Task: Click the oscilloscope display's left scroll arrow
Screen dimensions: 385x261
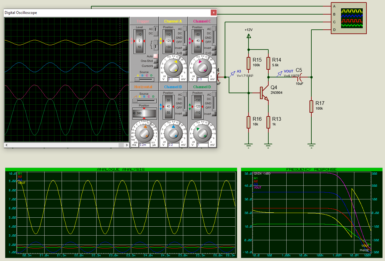Action: click(x=7, y=145)
